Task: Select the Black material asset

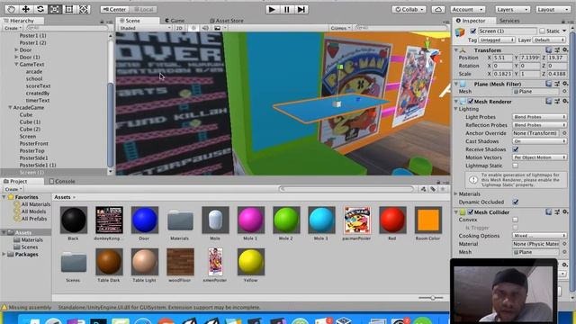Action: [74, 220]
